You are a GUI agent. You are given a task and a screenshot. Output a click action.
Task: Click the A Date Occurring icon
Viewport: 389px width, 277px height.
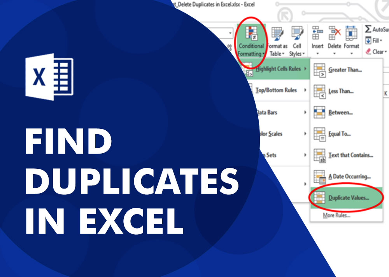(319, 177)
